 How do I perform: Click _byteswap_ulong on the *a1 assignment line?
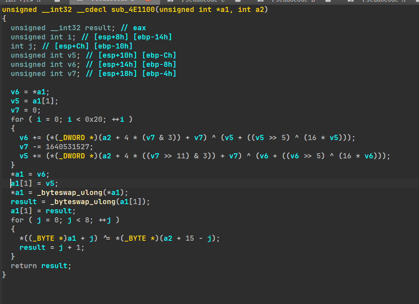tap(81, 193)
